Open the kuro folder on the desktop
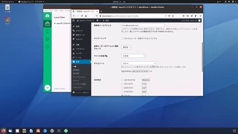 tap(7, 21)
